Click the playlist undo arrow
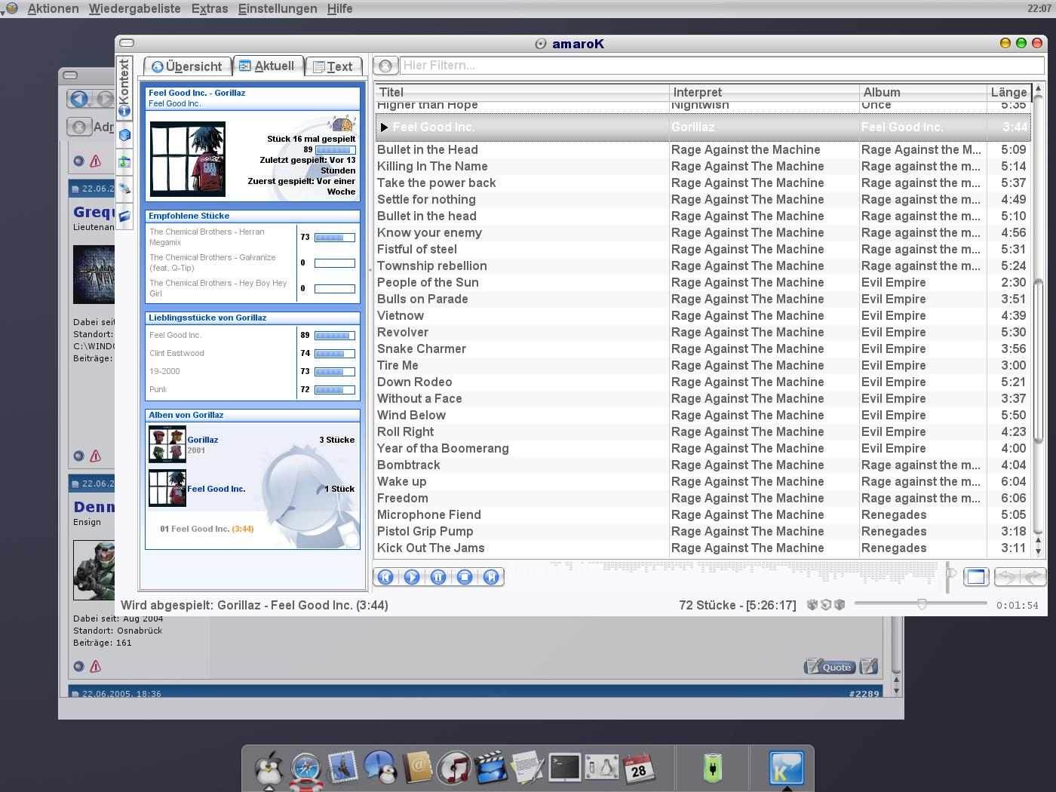 pos(1006,577)
